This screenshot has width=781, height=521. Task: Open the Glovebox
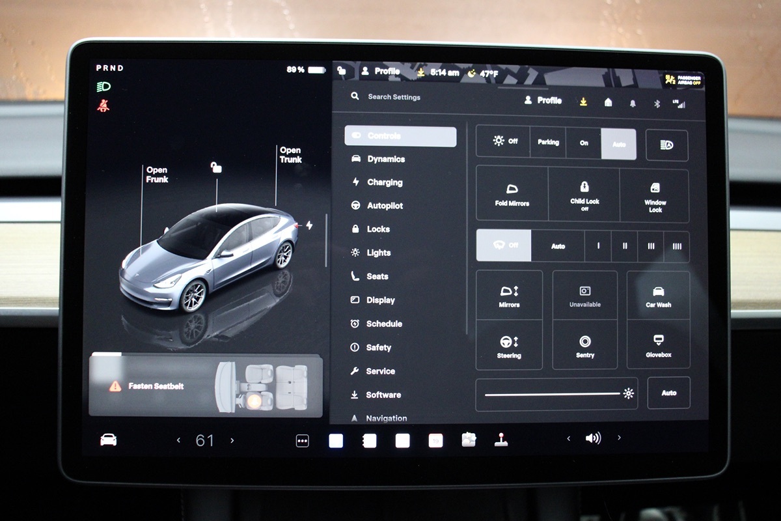point(658,345)
